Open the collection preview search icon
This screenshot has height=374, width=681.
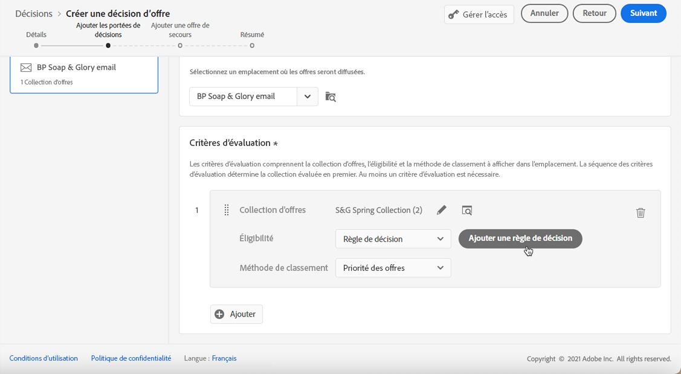coord(467,210)
